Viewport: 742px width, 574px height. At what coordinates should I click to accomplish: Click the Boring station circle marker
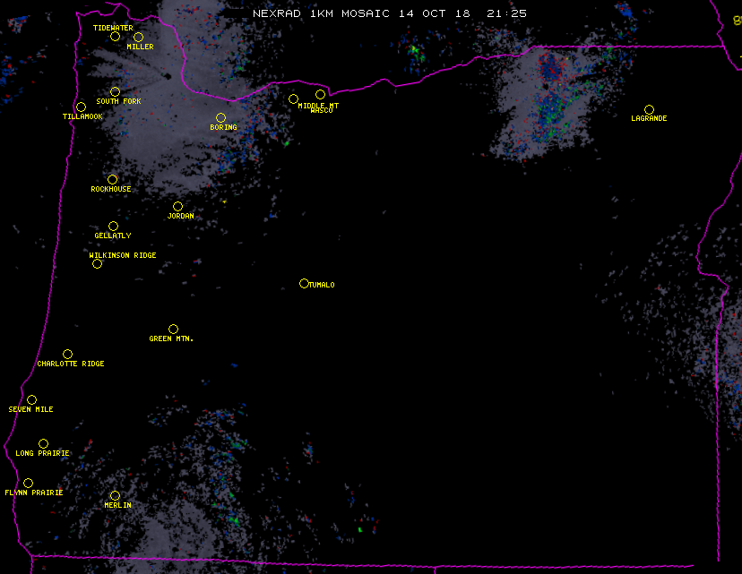tap(220, 117)
